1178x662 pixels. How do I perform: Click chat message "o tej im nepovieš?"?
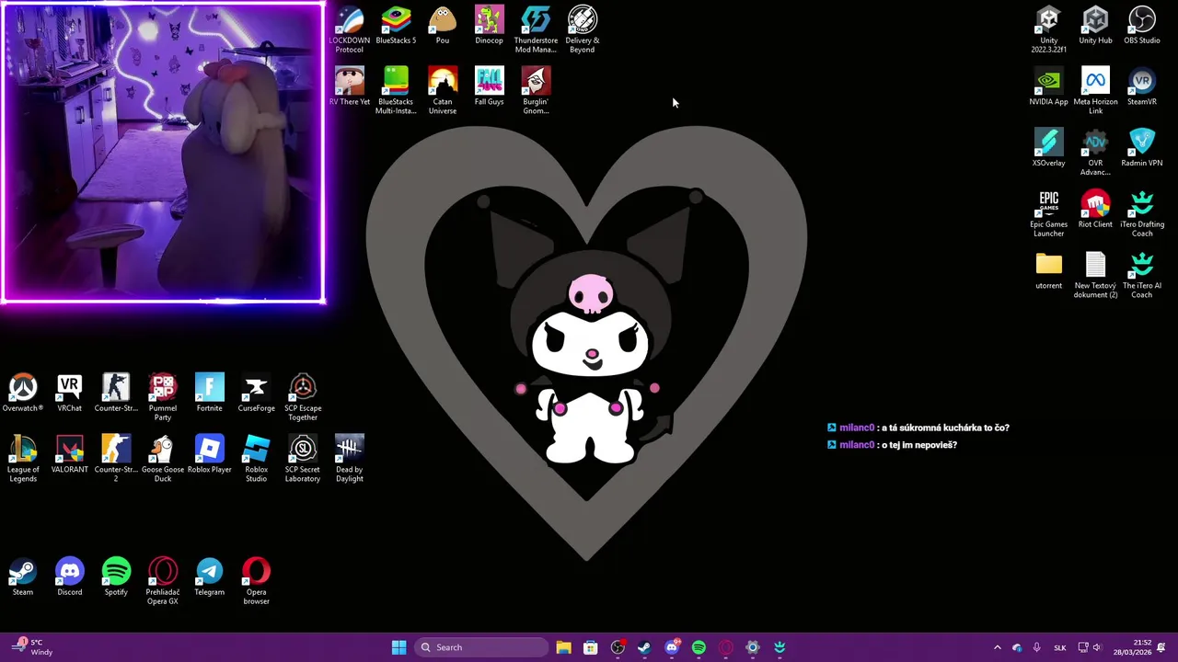(918, 445)
